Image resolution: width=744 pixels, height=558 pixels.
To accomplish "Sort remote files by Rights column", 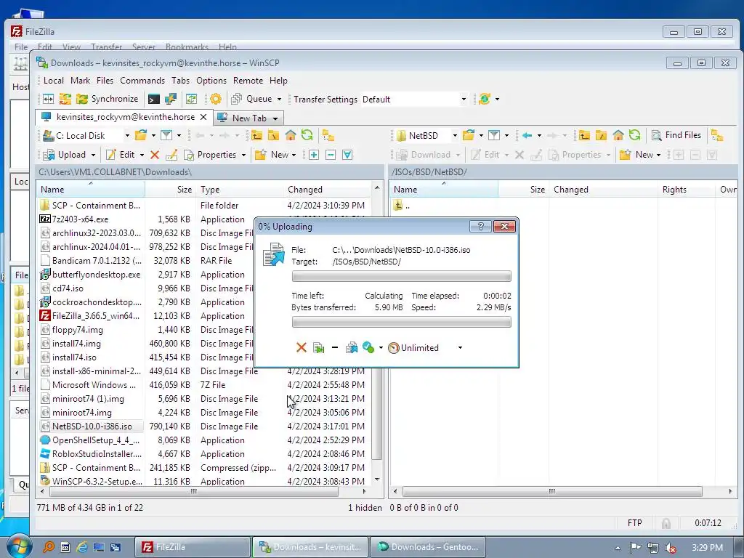I will (686, 190).
